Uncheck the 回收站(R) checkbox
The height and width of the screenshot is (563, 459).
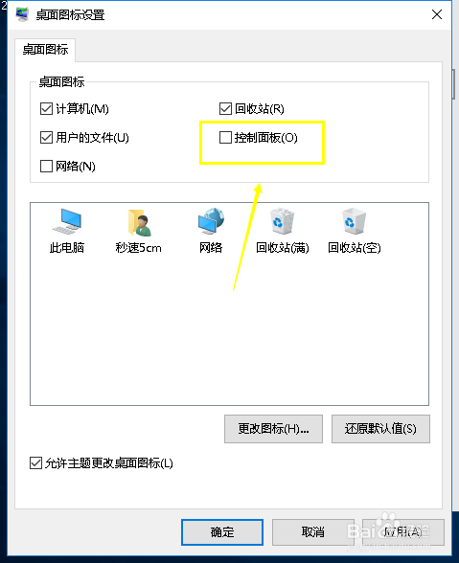coord(225,108)
